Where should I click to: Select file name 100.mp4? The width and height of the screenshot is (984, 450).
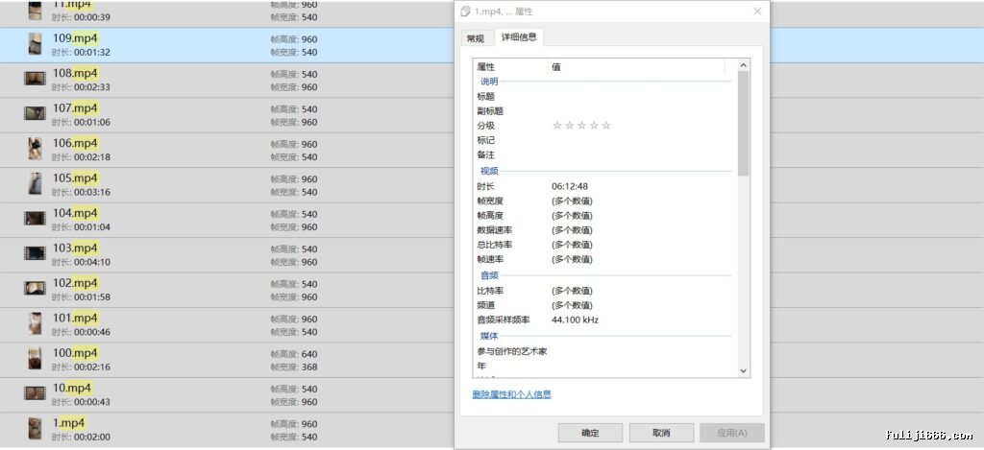coord(75,353)
